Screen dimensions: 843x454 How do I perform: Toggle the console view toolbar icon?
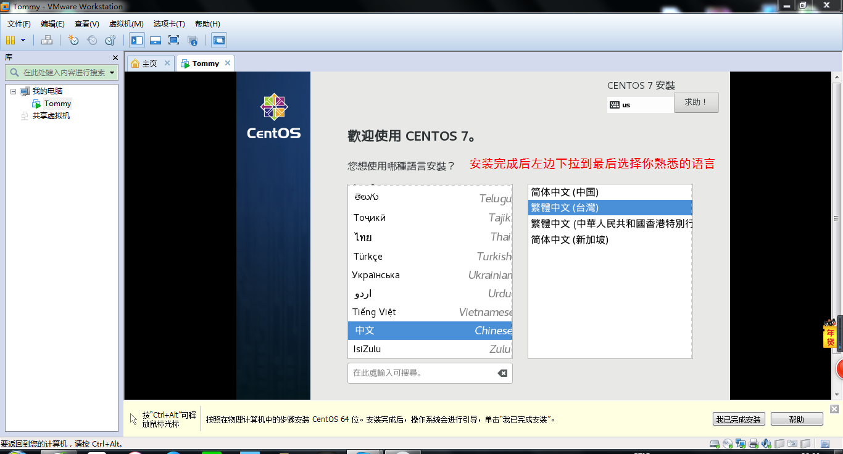tap(219, 41)
